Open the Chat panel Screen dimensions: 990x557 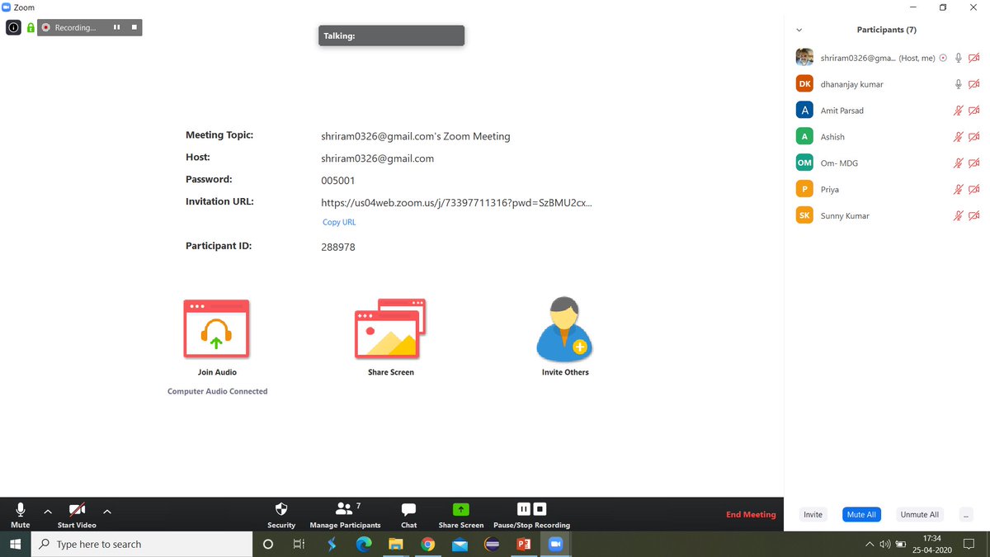[408, 515]
